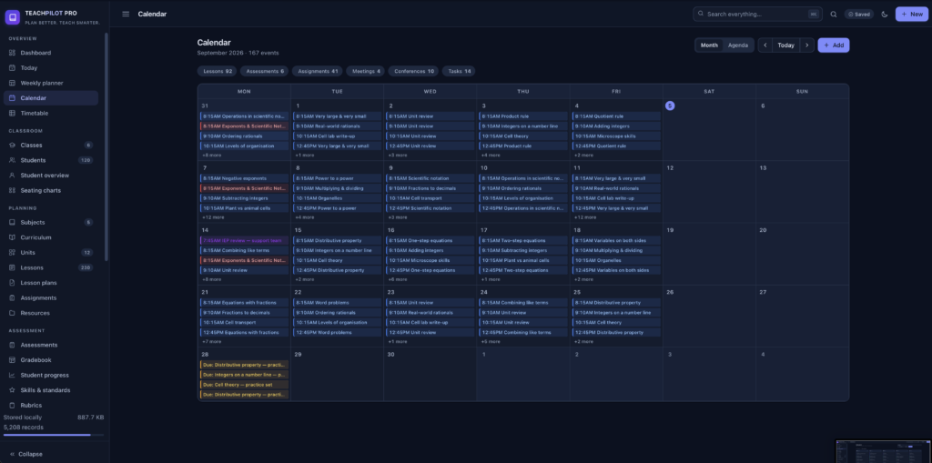The height and width of the screenshot is (463, 932).
Task: Select the highlighted date 5 Saturday
Action: (x=670, y=106)
